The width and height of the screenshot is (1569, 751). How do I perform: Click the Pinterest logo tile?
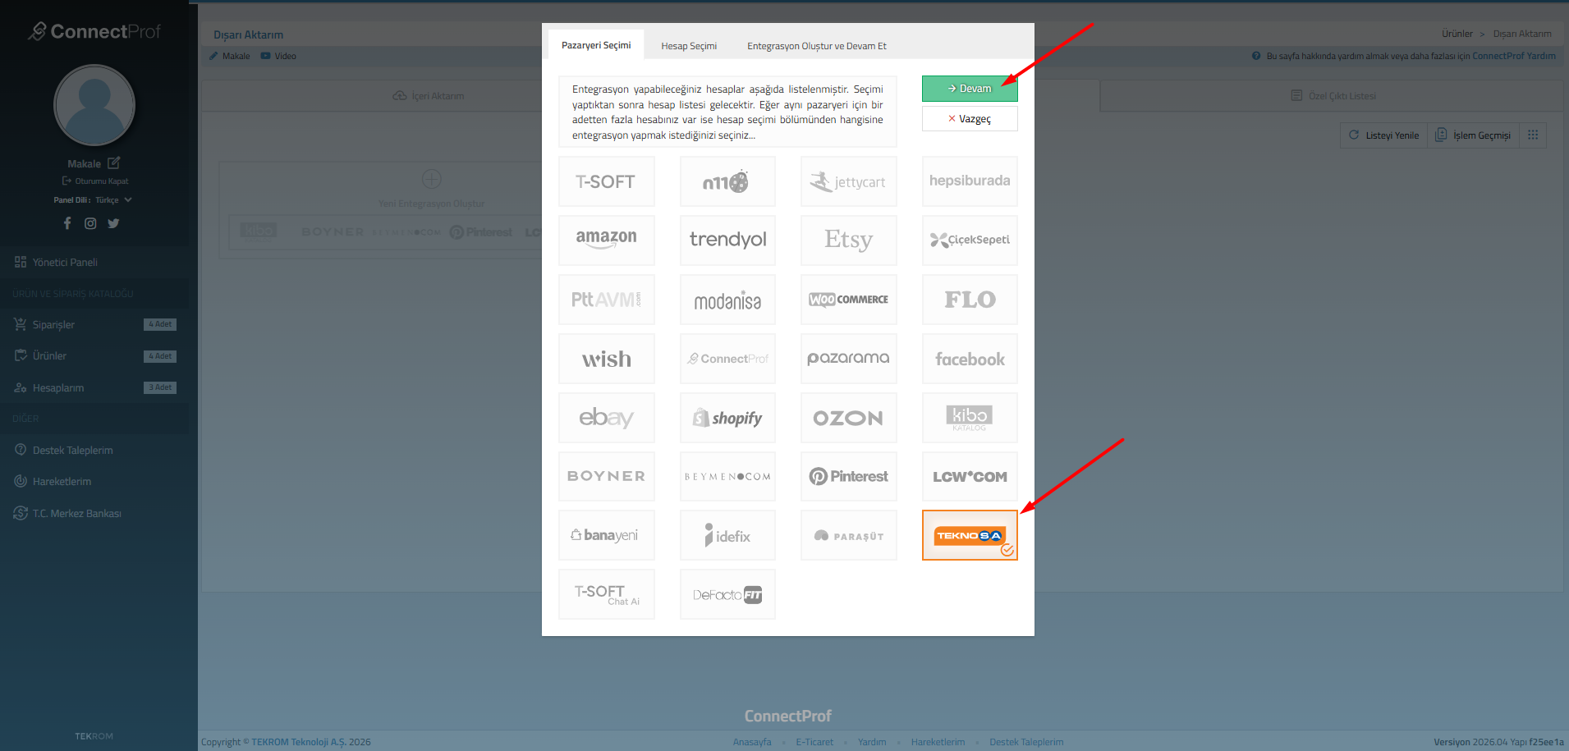click(848, 477)
